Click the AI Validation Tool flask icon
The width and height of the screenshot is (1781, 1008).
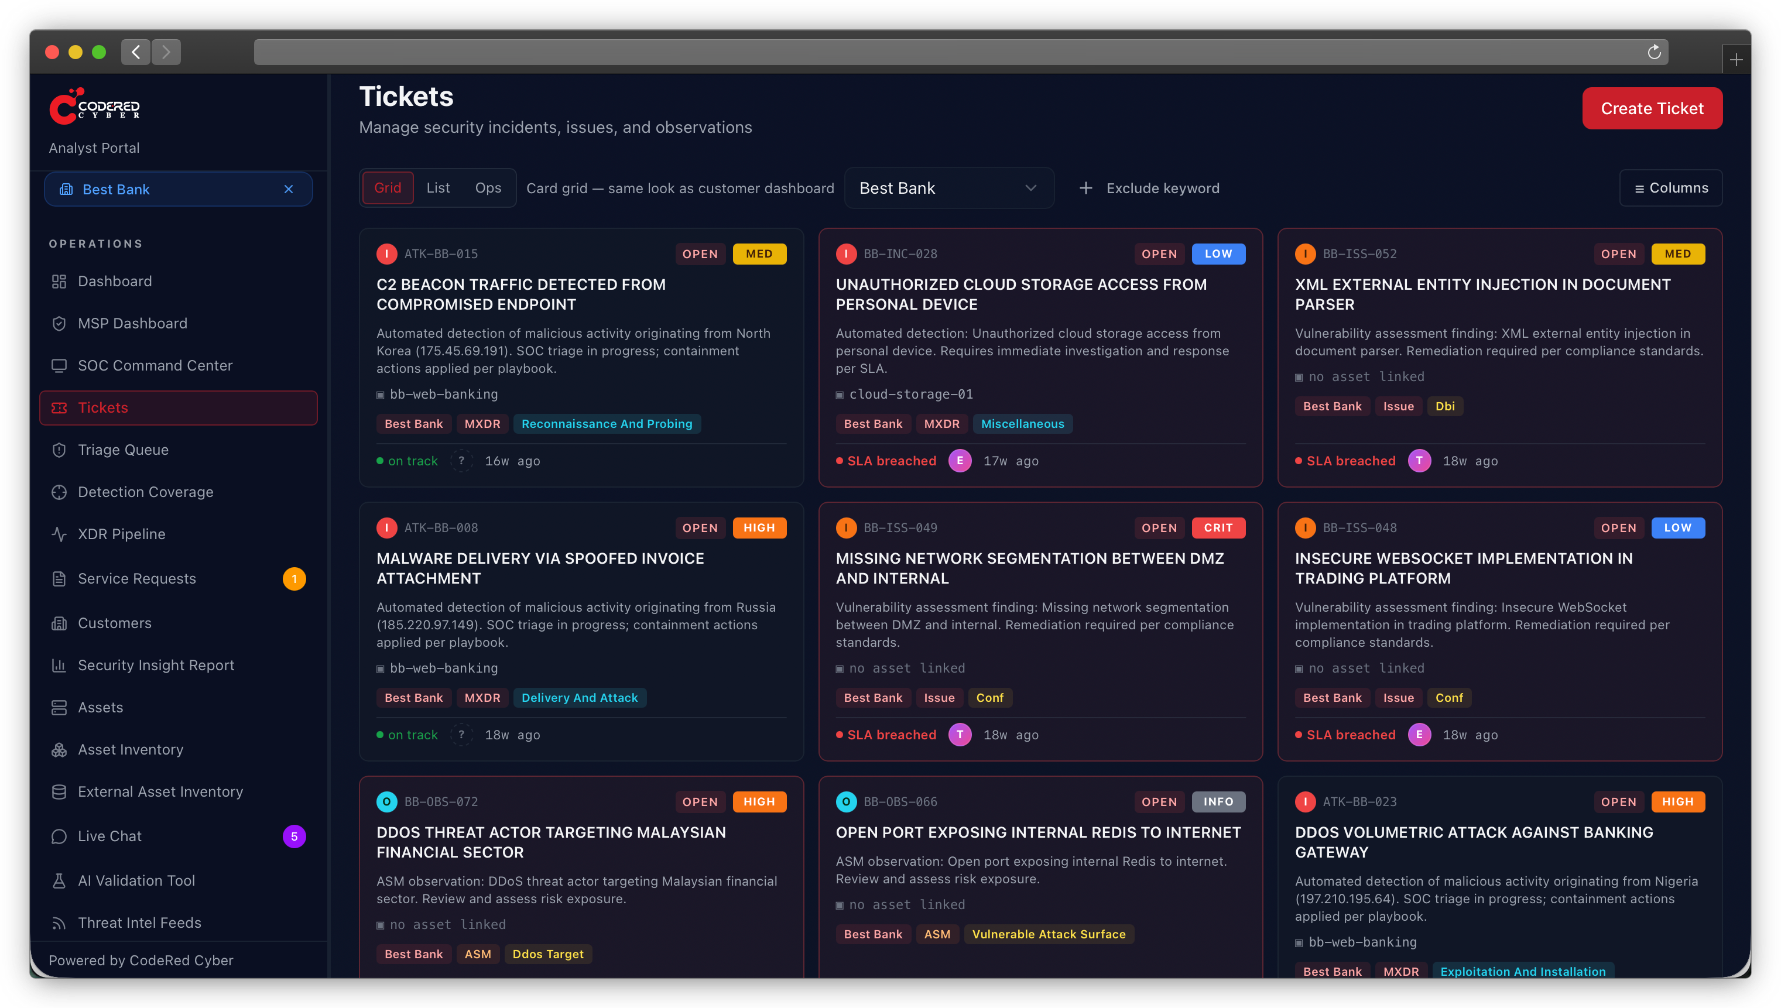click(59, 880)
